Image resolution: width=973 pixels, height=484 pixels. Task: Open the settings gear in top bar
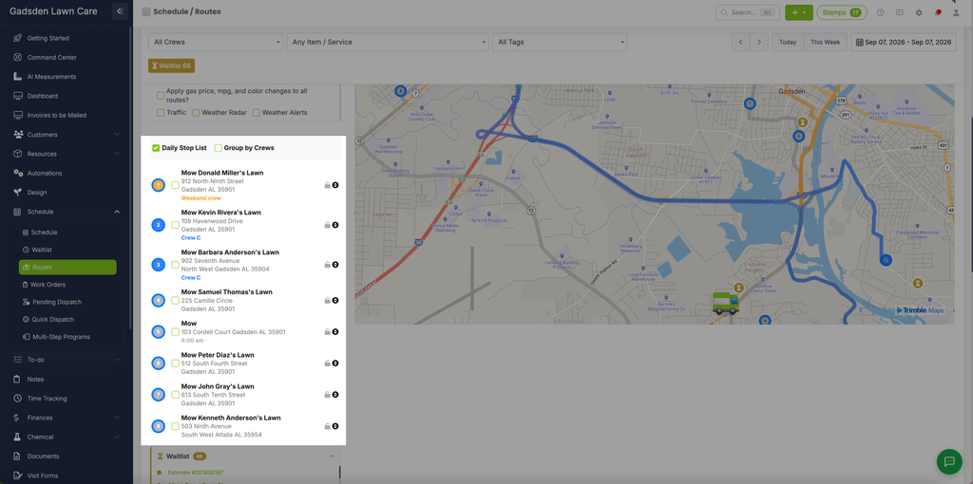tap(919, 12)
